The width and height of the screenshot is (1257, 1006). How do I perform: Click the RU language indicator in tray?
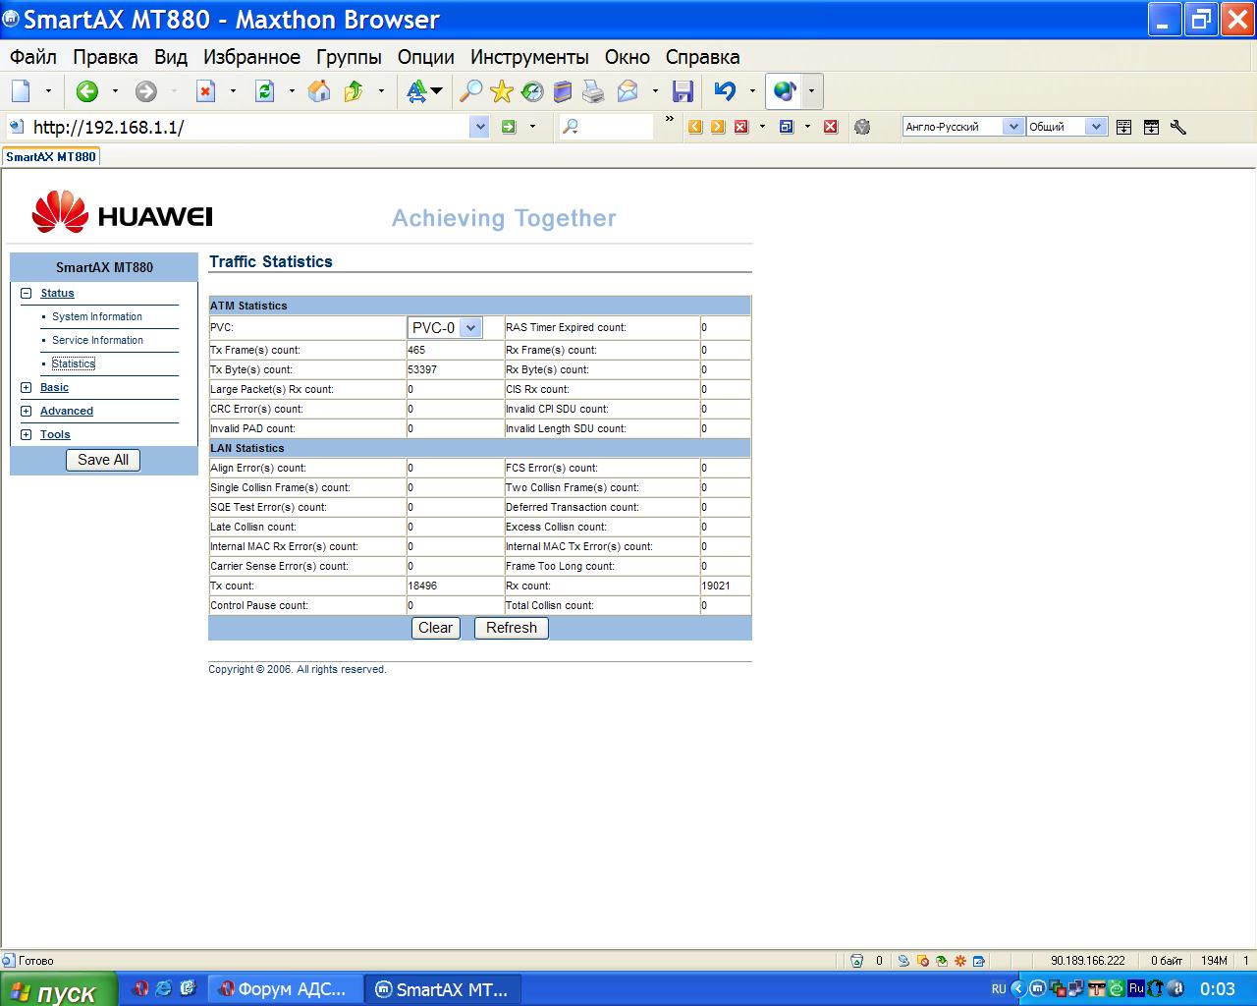coord(999,989)
